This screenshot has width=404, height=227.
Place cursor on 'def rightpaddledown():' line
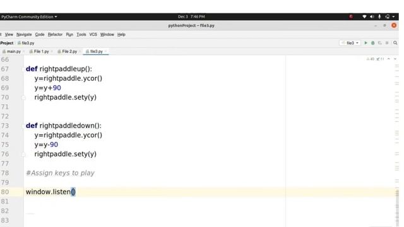click(x=64, y=125)
